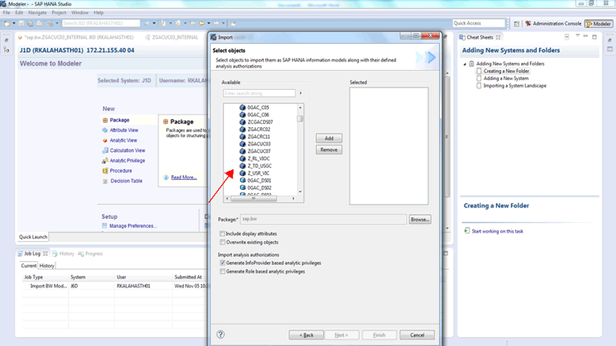Select the 0GAC_DS02 DSO in Available list
616x346 pixels.
[x=255, y=188]
